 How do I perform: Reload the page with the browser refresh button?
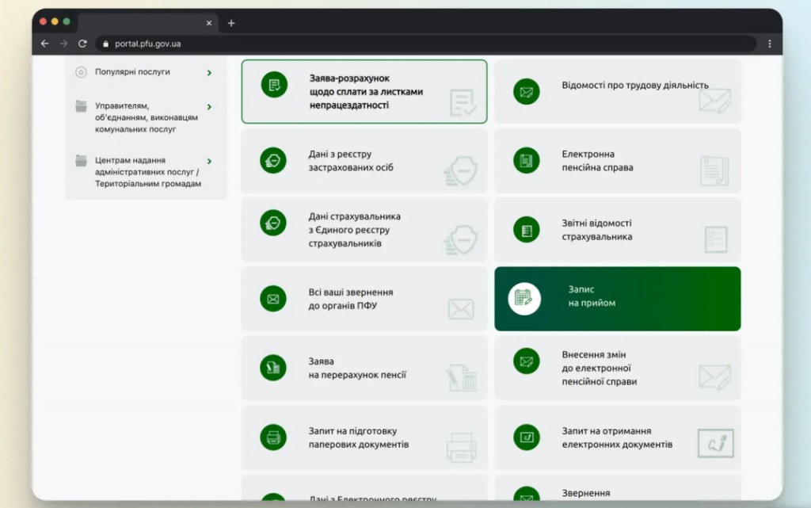click(x=82, y=44)
